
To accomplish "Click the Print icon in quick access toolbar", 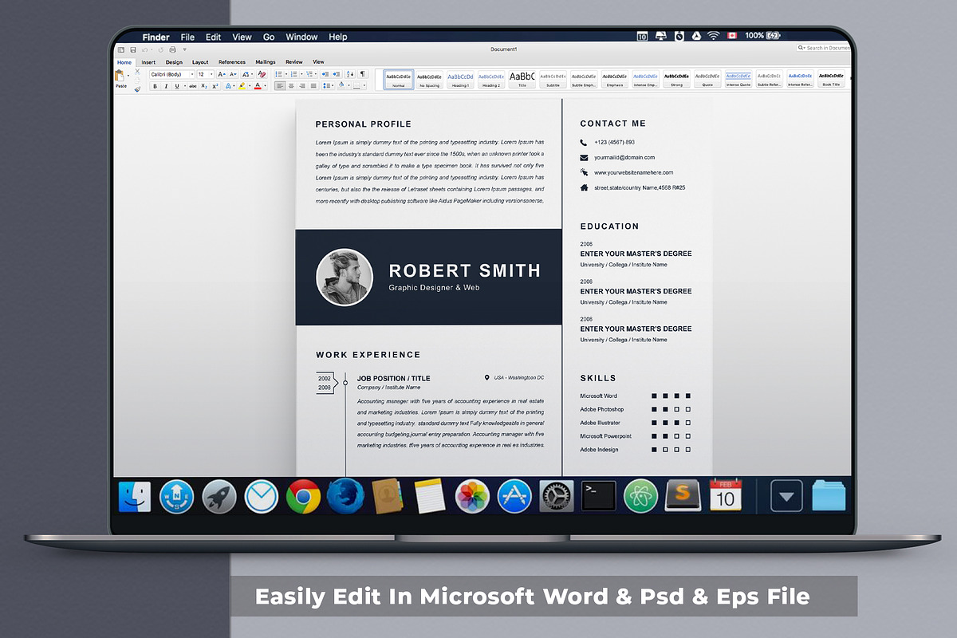I will (x=172, y=49).
